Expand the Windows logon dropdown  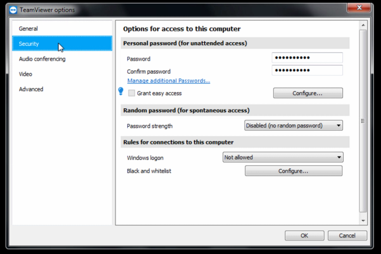point(283,158)
